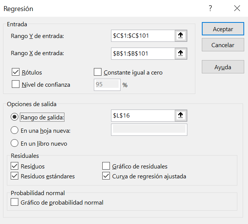Uncheck the Residuos checkbox

[x=15, y=166]
